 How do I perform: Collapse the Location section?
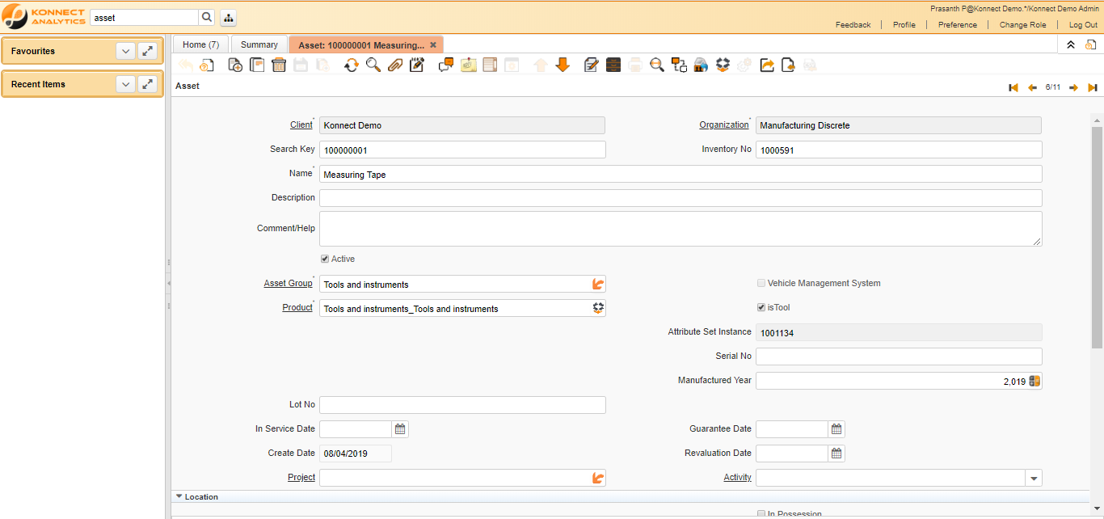179,496
